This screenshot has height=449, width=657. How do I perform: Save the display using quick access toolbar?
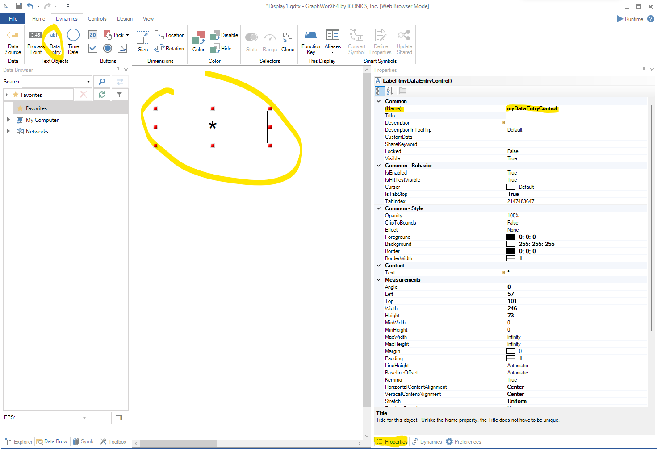(19, 6)
